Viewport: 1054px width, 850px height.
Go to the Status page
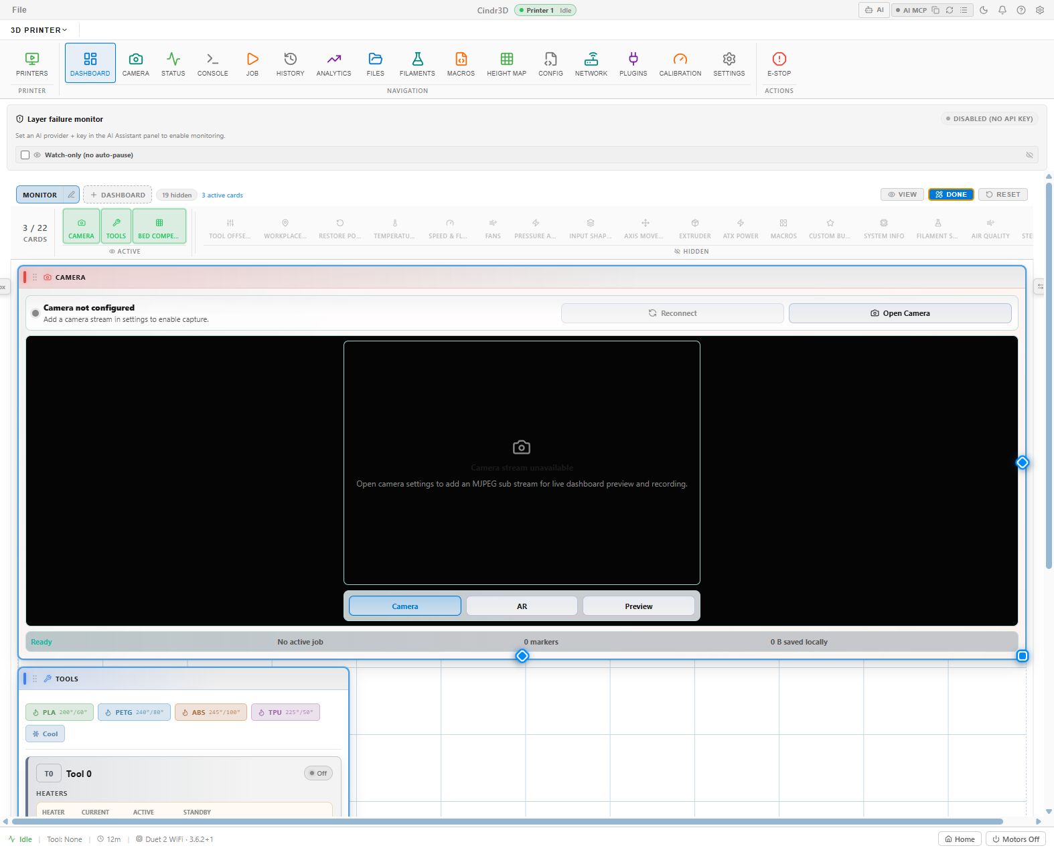pyautogui.click(x=173, y=64)
